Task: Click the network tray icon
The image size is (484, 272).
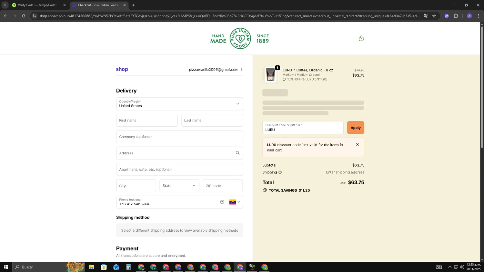Action: pos(456,267)
